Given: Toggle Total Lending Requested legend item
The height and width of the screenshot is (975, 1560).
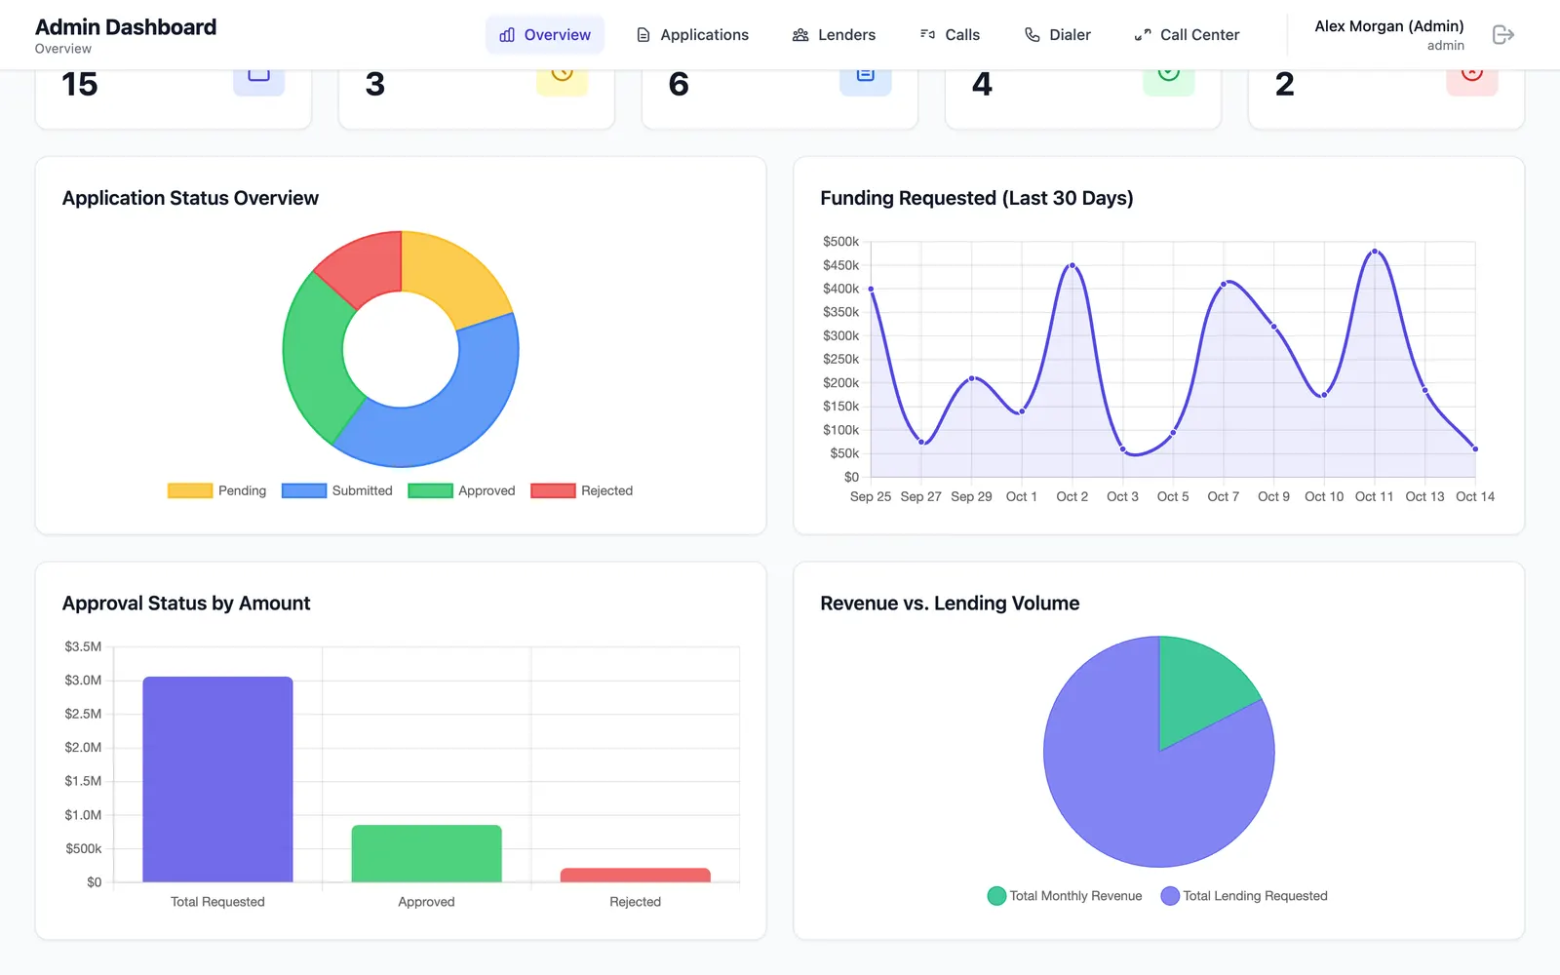Looking at the screenshot, I should [x=1244, y=896].
